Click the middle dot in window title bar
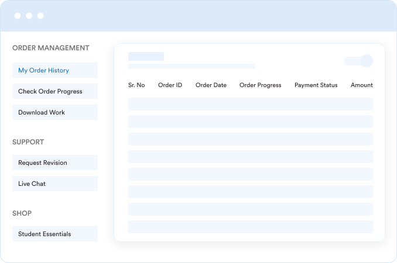The height and width of the screenshot is (263, 397). [x=29, y=16]
